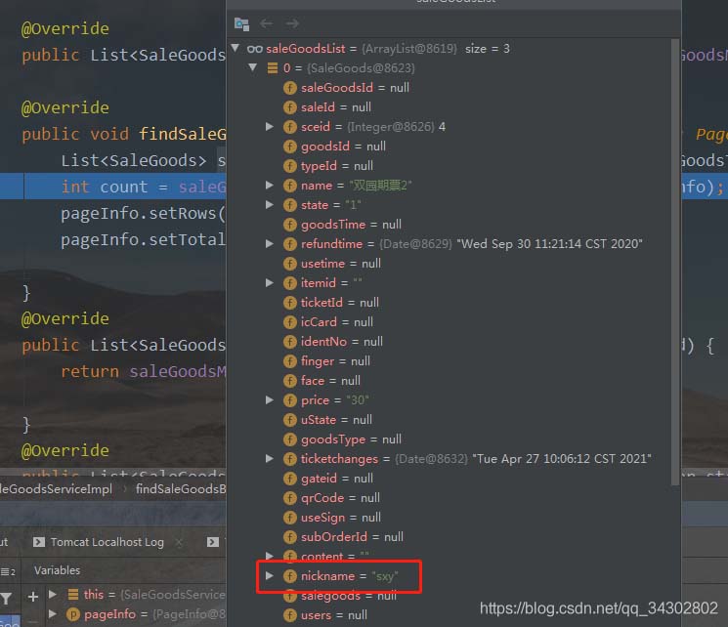Click field icon of face row
Image resolution: width=728 pixels, height=627 pixels.
point(289,381)
